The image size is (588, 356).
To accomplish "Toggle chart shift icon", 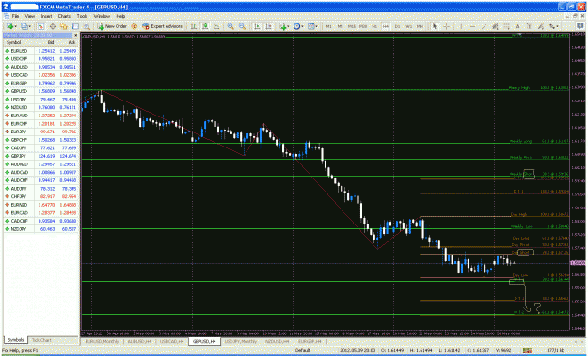I will pyautogui.click(x=268, y=26).
